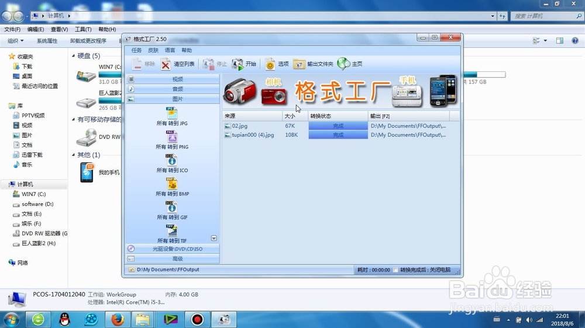The image size is (585, 328).
Task: Open the 组织 dropdown in Explorer
Action: click(x=15, y=41)
